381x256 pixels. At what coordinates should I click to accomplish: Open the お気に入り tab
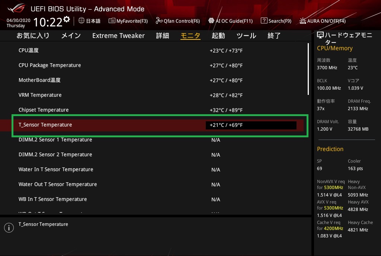pyautogui.click(x=33, y=36)
